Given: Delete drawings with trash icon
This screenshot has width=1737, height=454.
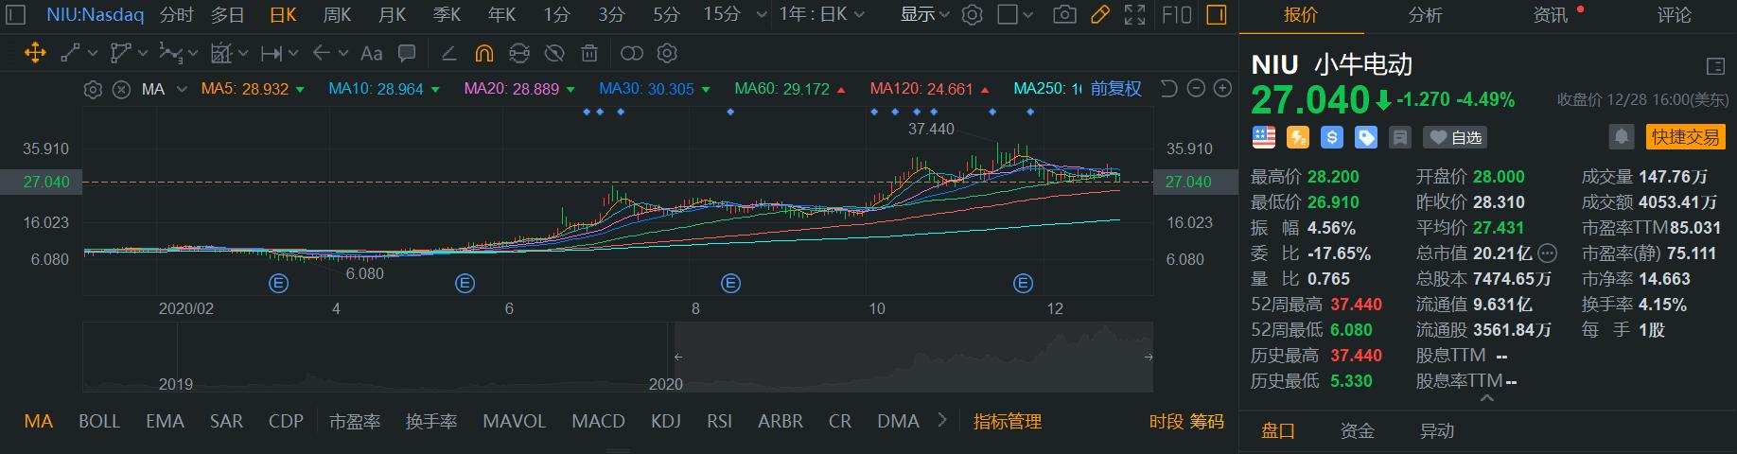Looking at the screenshot, I should coord(589,53).
